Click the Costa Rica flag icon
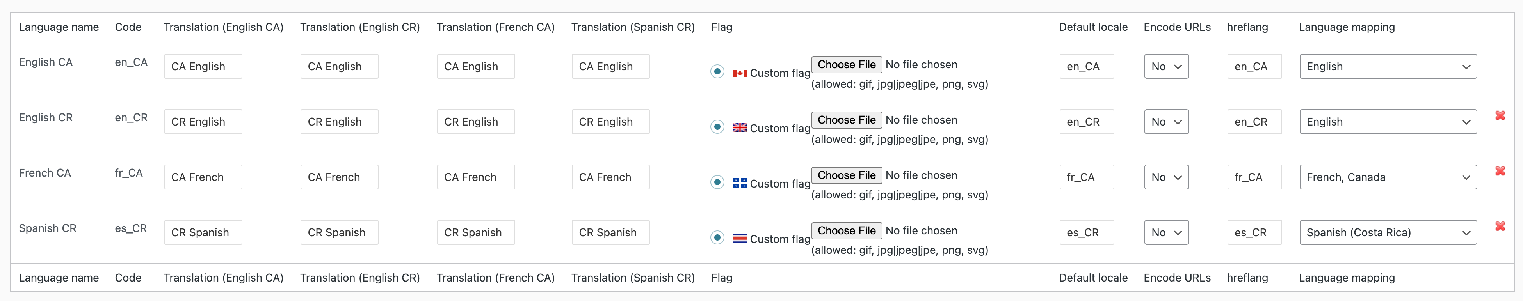The image size is (1523, 301). click(739, 239)
